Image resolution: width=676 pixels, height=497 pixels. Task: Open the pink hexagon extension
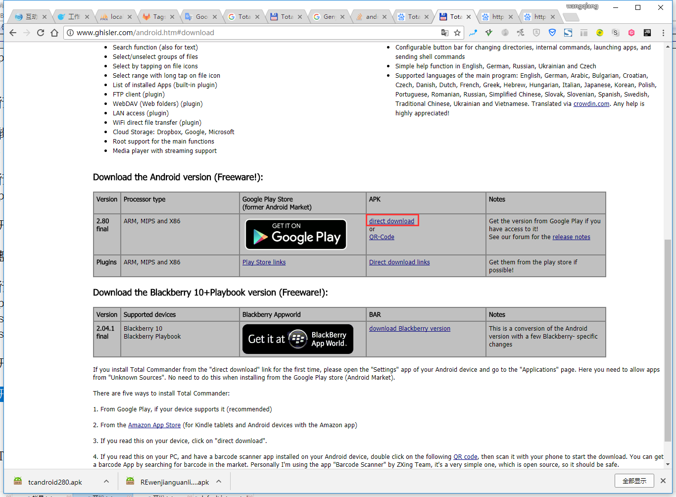(631, 33)
